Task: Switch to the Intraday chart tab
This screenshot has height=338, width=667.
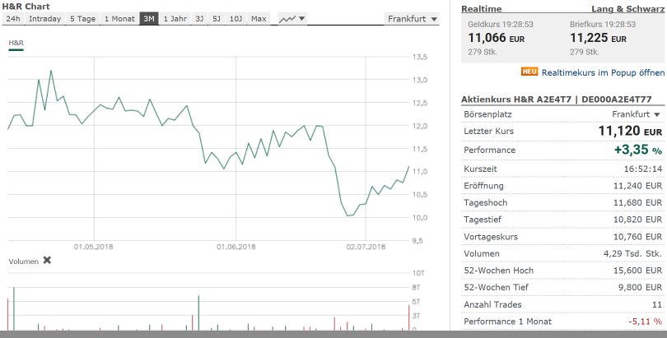Action: tap(44, 18)
